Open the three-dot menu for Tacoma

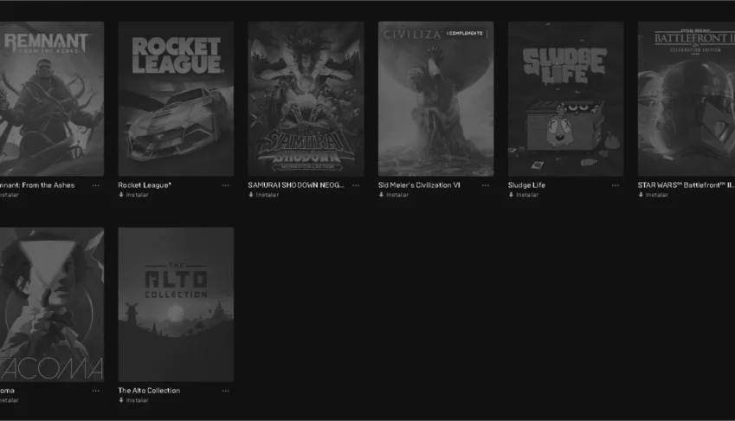[95, 391]
